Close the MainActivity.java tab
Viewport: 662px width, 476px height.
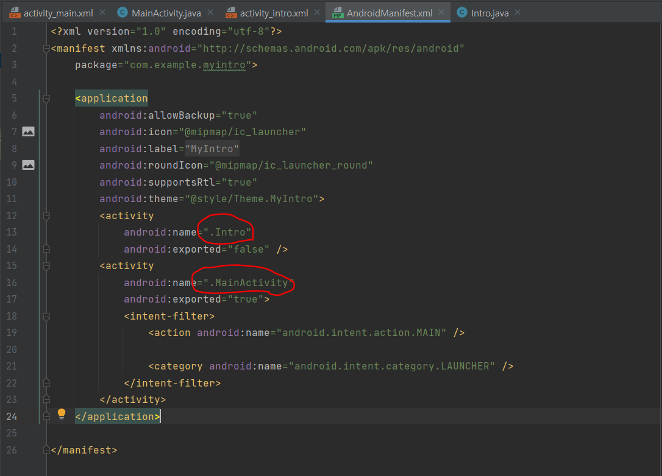tap(210, 12)
